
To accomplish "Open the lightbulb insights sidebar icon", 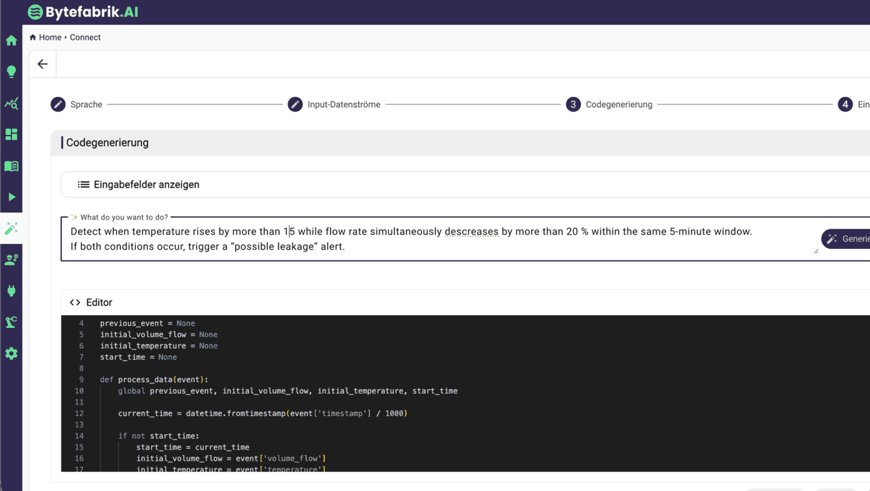I will pyautogui.click(x=11, y=72).
